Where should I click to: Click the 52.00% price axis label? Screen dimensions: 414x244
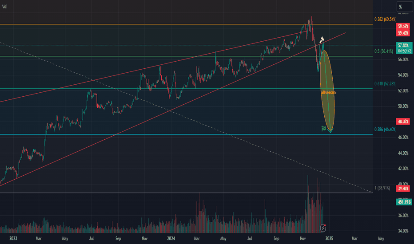point(403,91)
